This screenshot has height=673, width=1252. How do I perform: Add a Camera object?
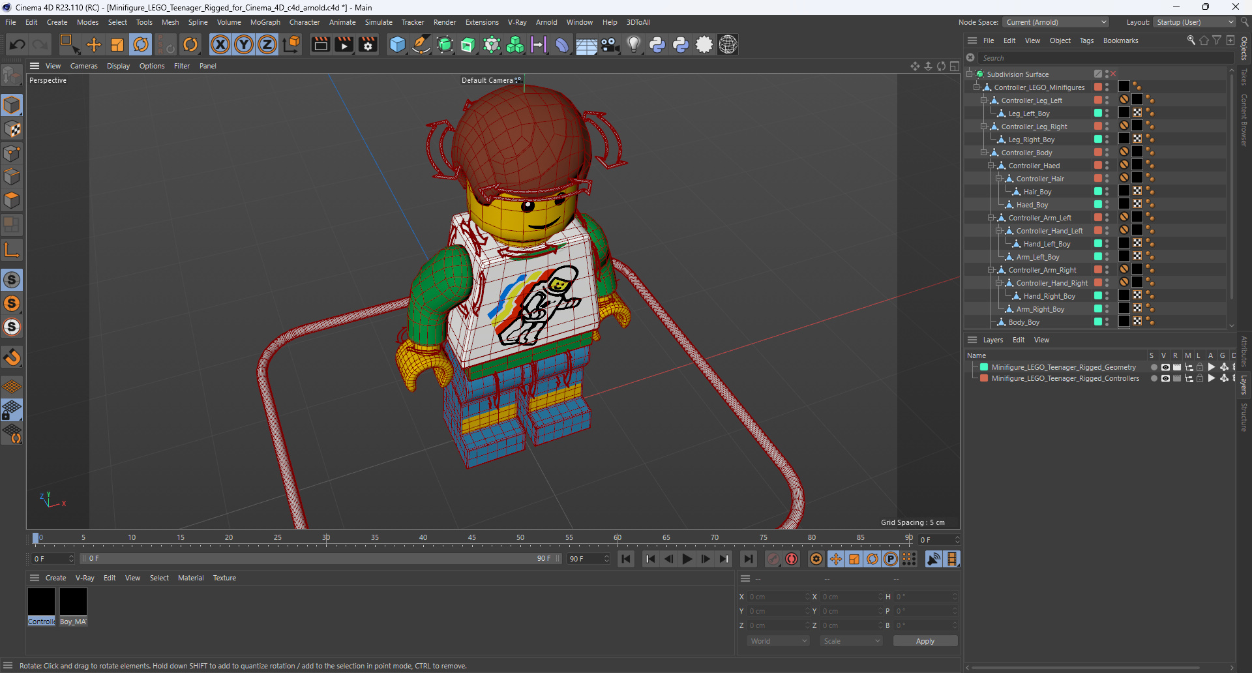point(610,44)
